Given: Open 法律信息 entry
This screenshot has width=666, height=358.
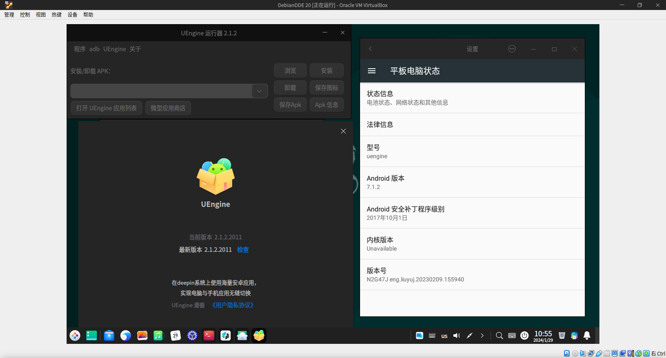Looking at the screenshot, I should (472, 124).
